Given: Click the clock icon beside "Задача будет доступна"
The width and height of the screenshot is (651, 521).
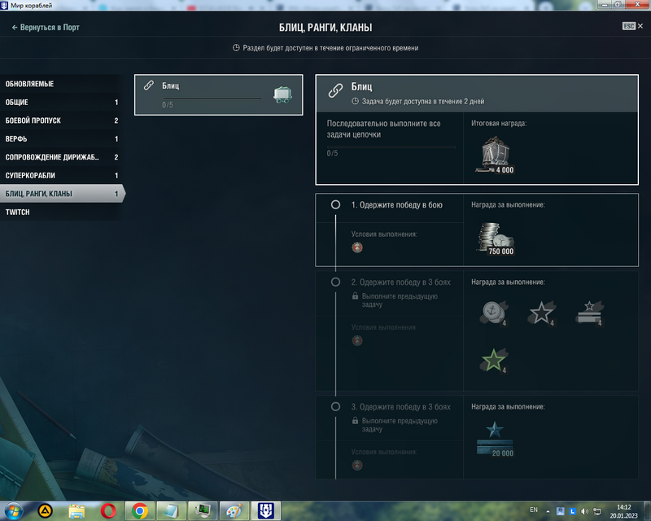Looking at the screenshot, I should click(x=355, y=101).
